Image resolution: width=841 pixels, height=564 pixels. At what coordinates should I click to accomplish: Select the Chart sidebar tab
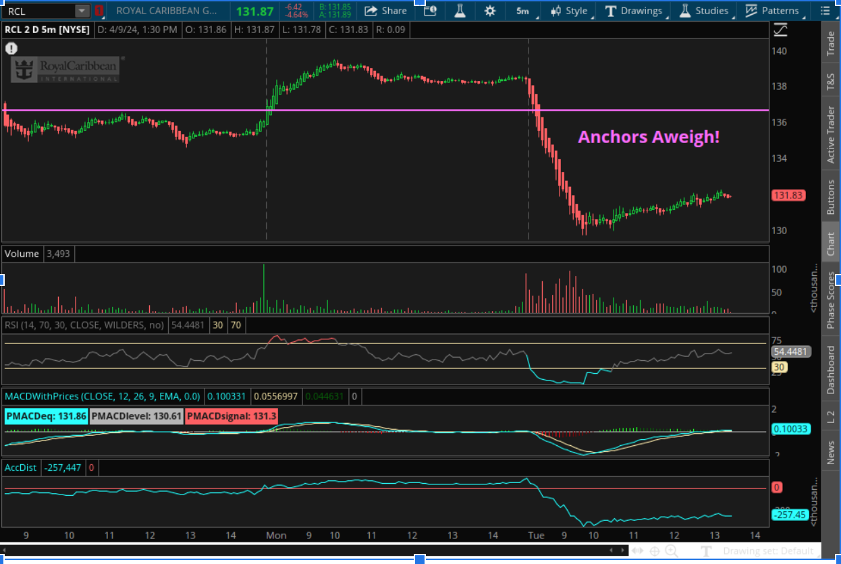click(x=831, y=244)
